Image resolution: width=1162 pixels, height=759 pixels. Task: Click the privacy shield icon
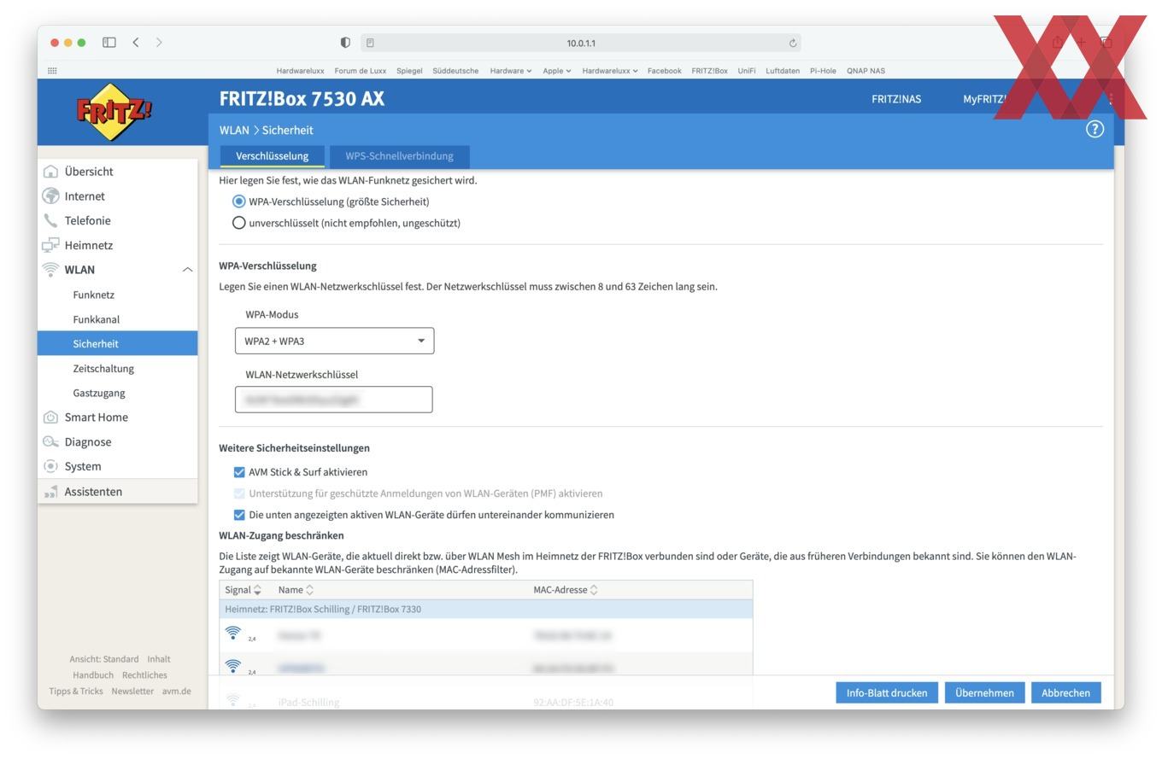(x=345, y=43)
